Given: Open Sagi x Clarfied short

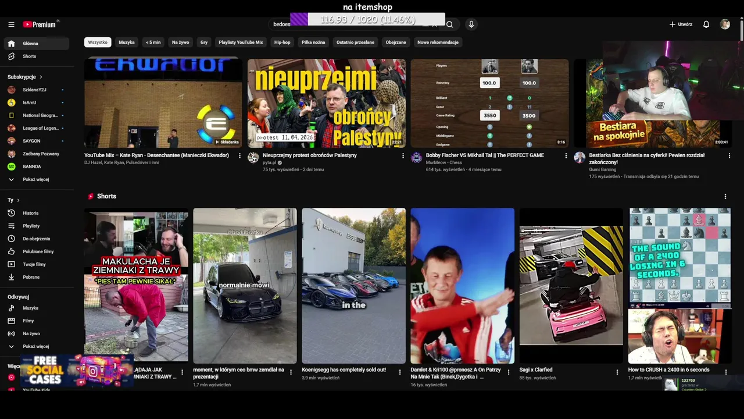Looking at the screenshot, I should click(571, 286).
